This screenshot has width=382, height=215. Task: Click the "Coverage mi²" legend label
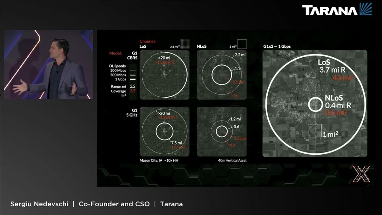[x=119, y=93]
